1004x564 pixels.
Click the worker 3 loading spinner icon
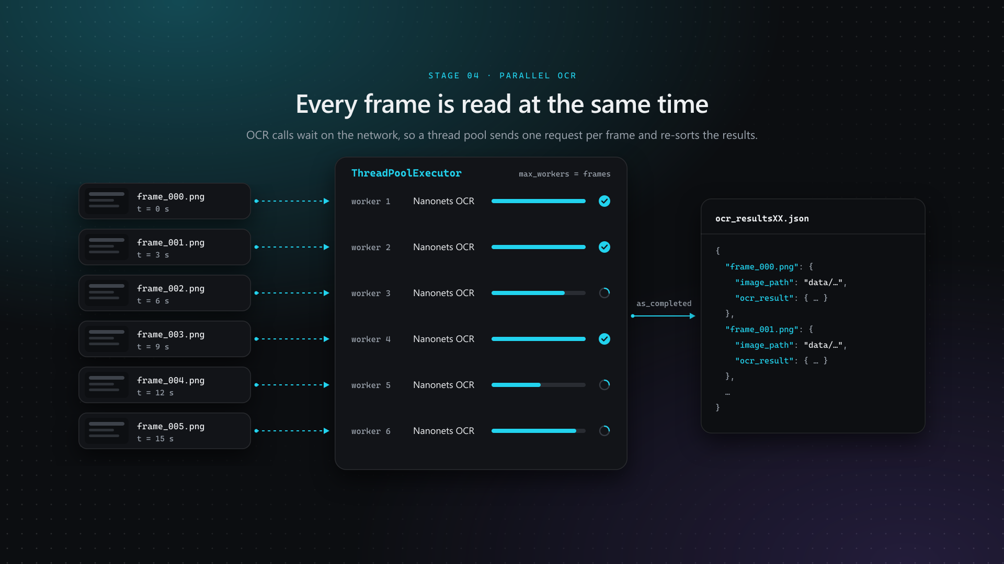click(604, 293)
